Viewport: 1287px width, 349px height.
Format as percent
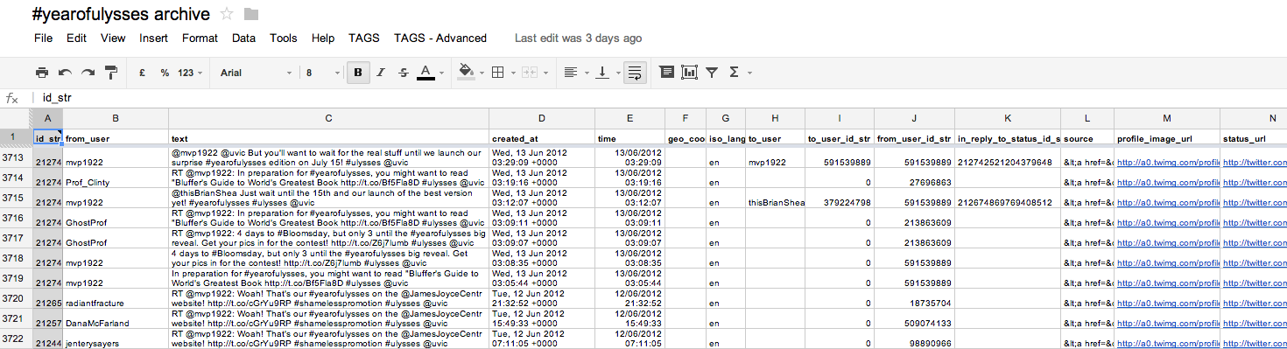pos(164,73)
